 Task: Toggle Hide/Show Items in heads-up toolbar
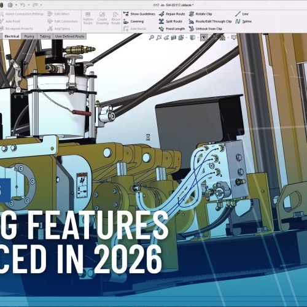click(204, 37)
